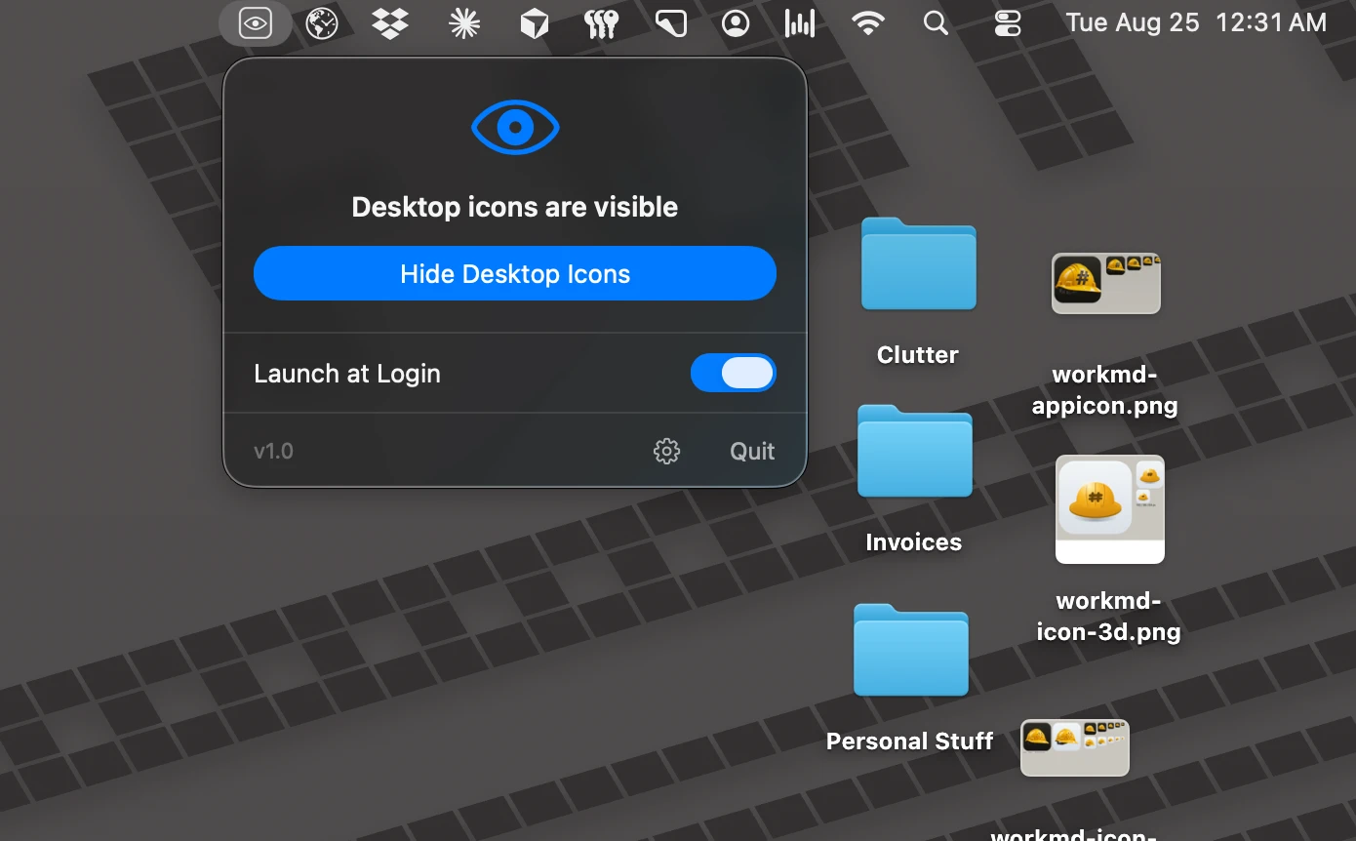
Task: Click the eye icon in the menu bar
Action: point(255,23)
